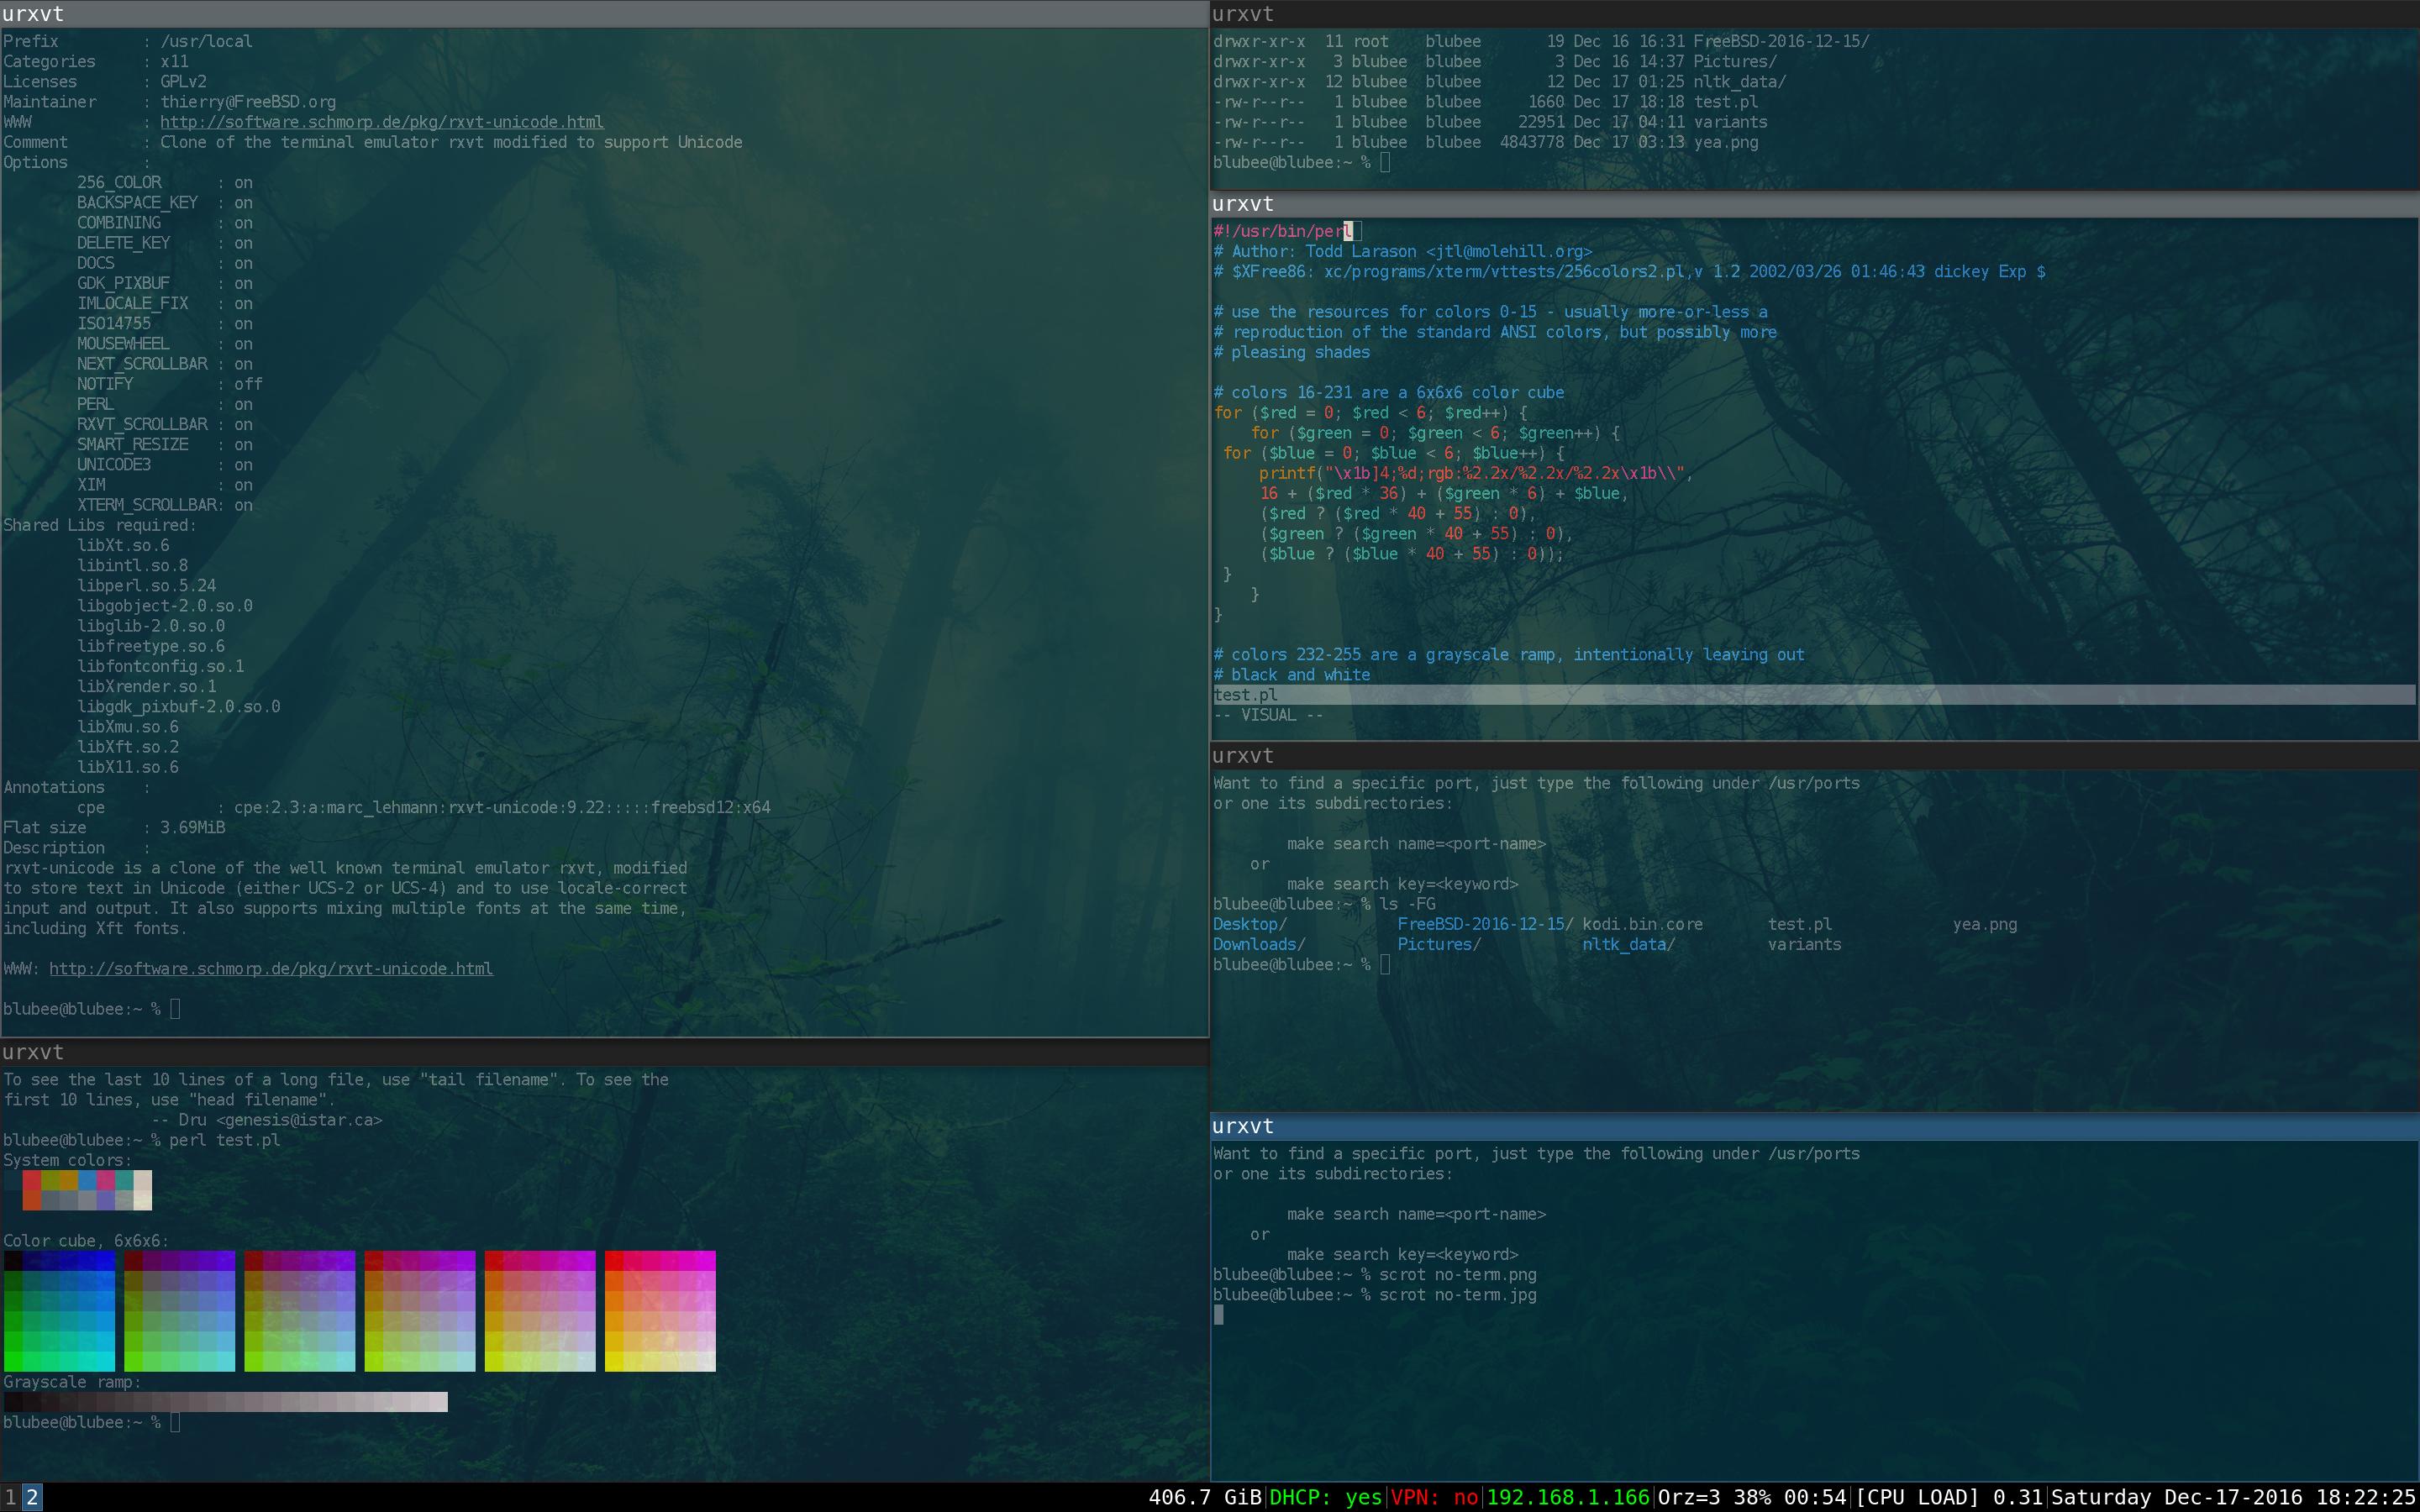Click the 192.168.1.166 IP address
The height and width of the screenshot is (1512, 2420).
coord(1567,1497)
